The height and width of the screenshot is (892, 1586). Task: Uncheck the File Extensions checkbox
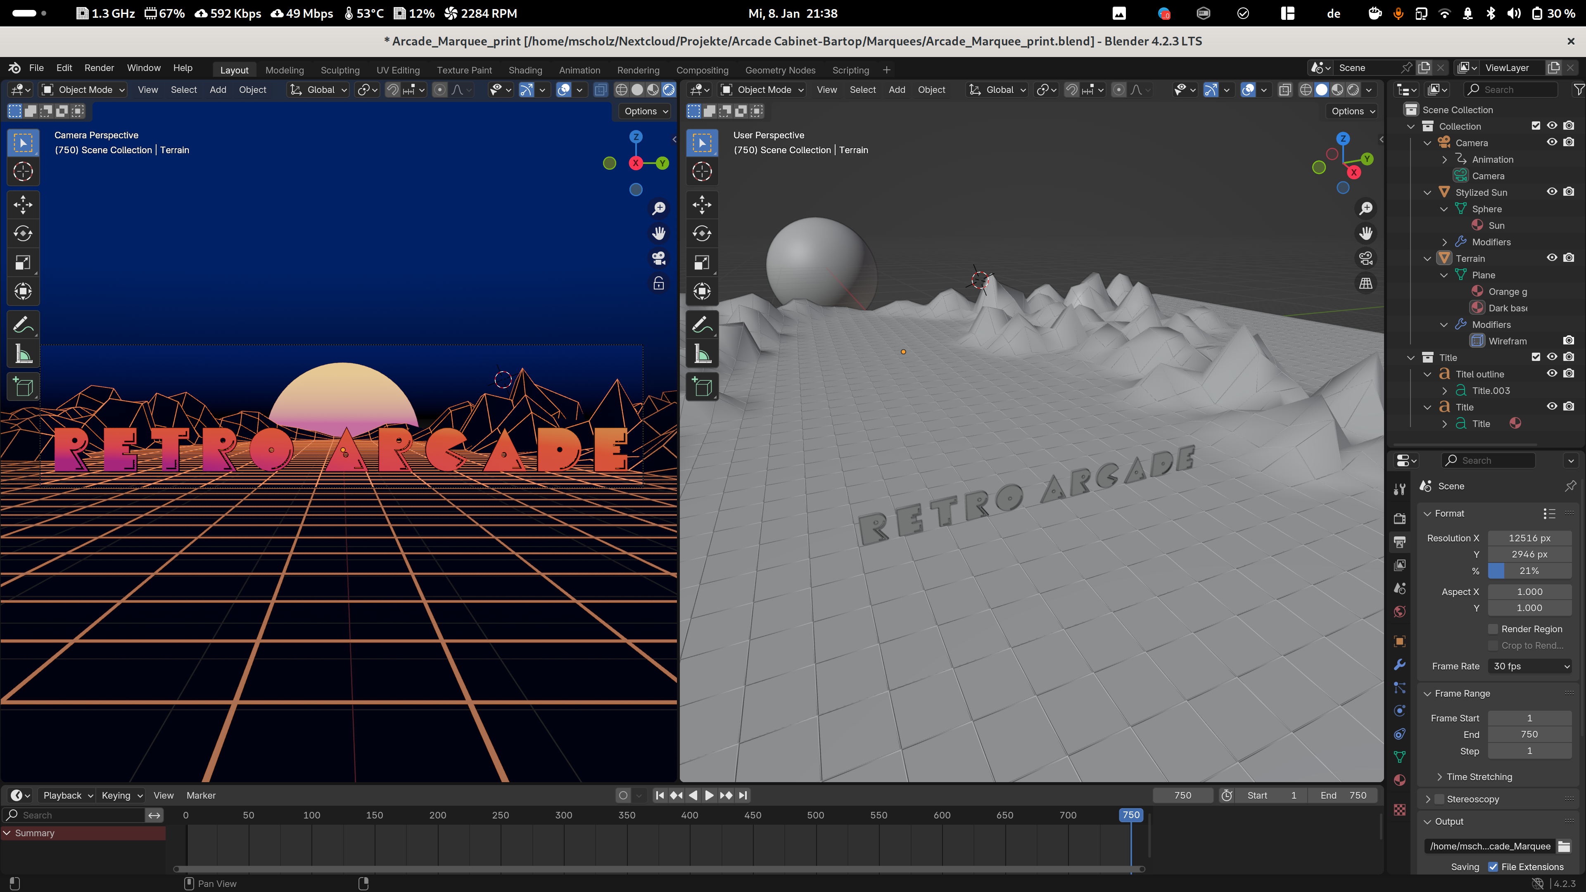(x=1493, y=867)
